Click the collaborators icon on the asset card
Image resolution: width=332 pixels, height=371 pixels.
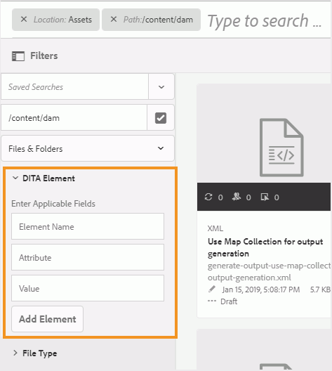pyautogui.click(x=237, y=197)
